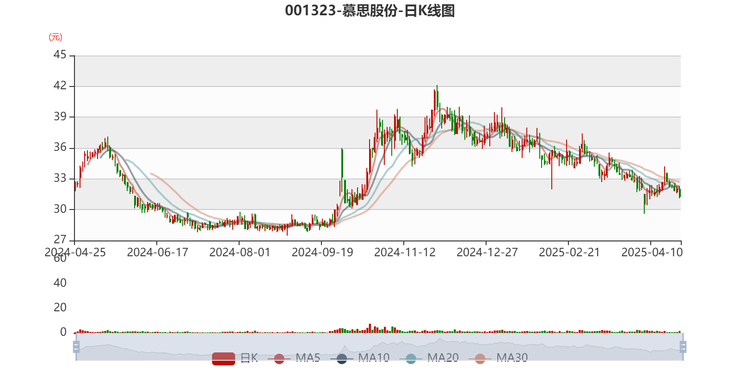Toggle the 日K series red rectangle legend icon
Image resolution: width=740 pixels, height=370 pixels.
coord(223,358)
